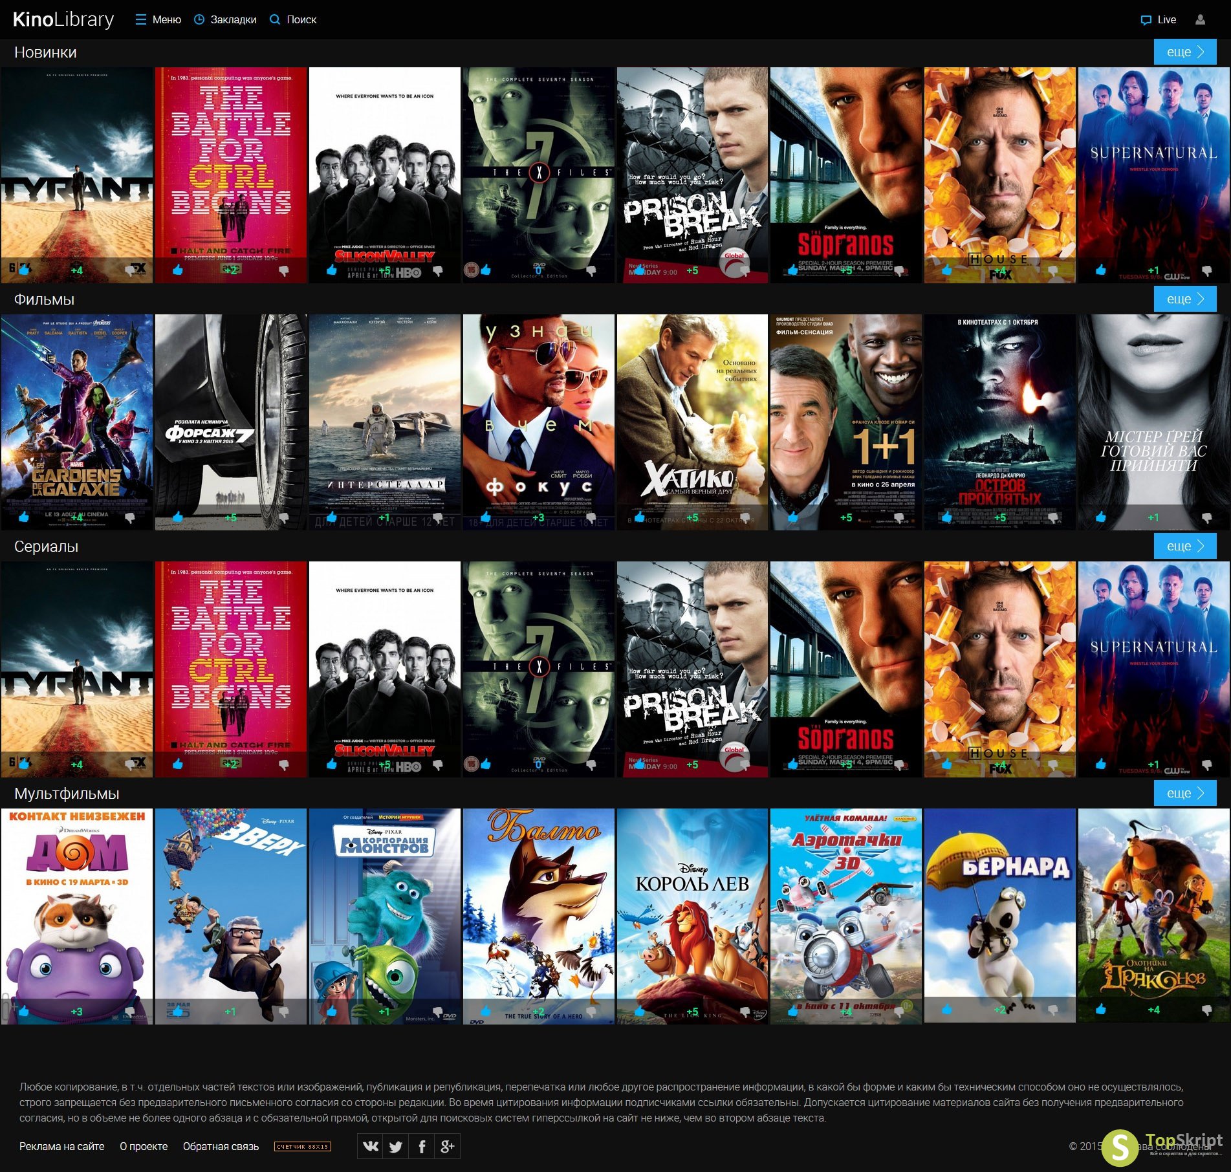The width and height of the screenshot is (1231, 1172).
Task: Open the user profile icon
Action: [1200, 19]
